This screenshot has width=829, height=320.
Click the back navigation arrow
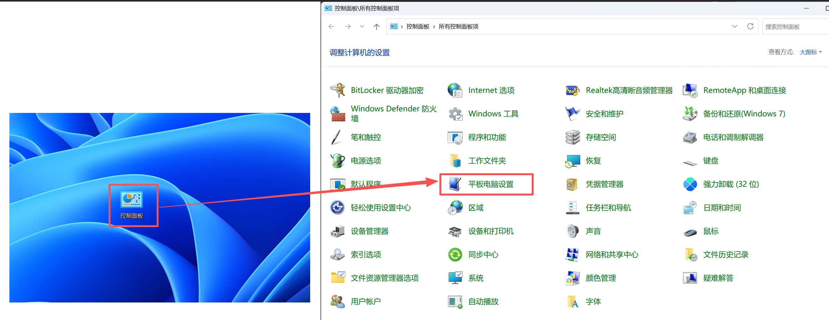tap(331, 26)
